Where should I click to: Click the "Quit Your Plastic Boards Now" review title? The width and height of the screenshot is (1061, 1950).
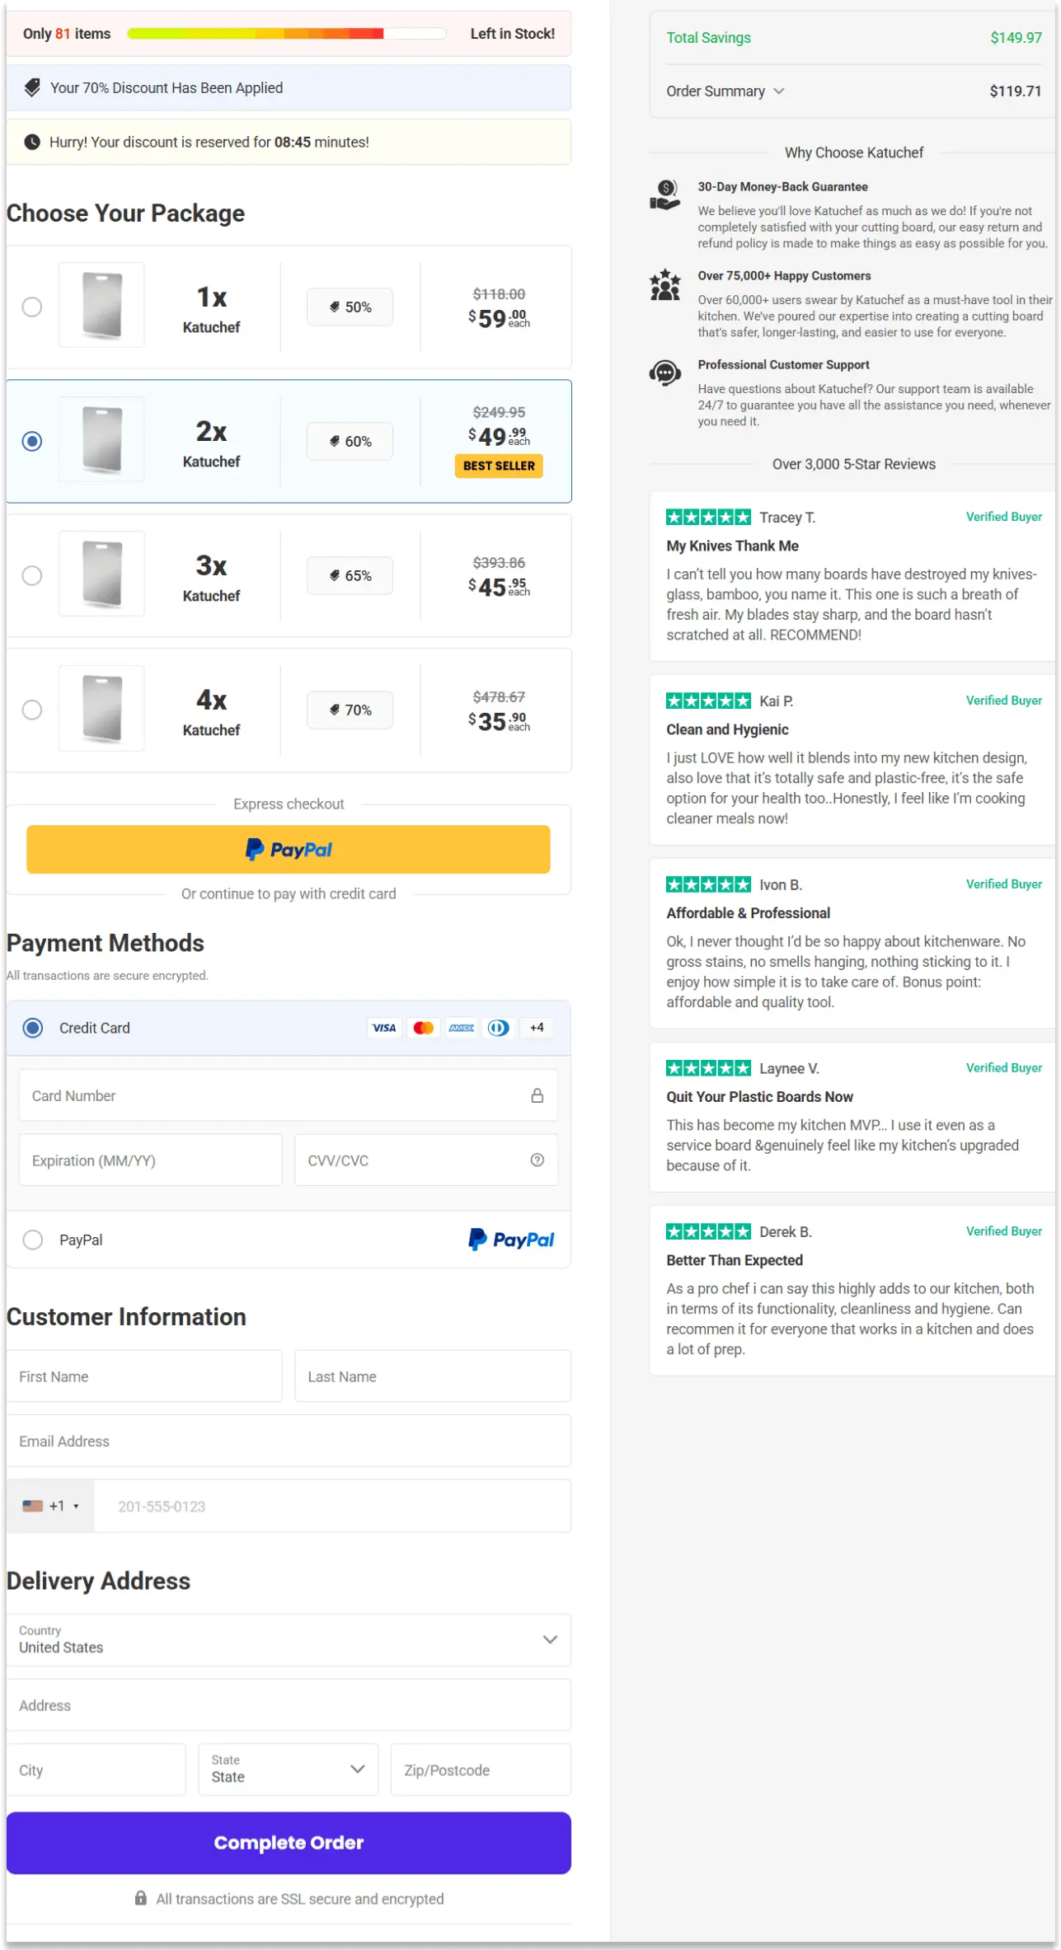[x=759, y=1097]
